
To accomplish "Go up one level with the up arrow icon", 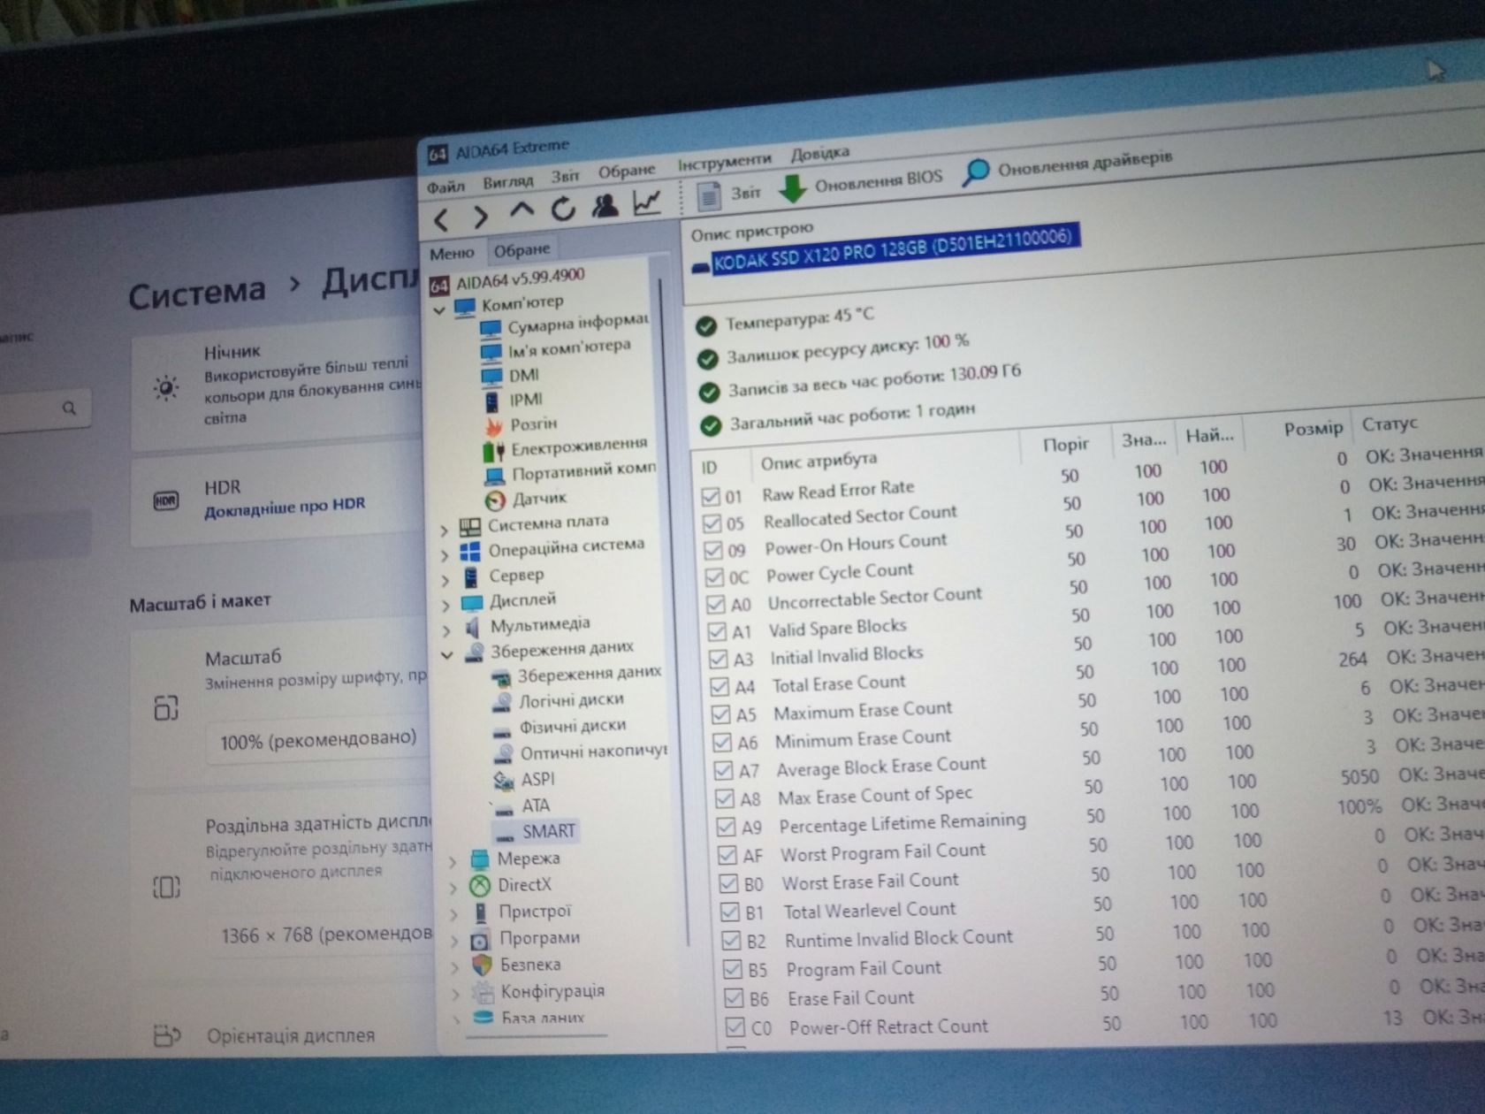I will click(x=522, y=211).
